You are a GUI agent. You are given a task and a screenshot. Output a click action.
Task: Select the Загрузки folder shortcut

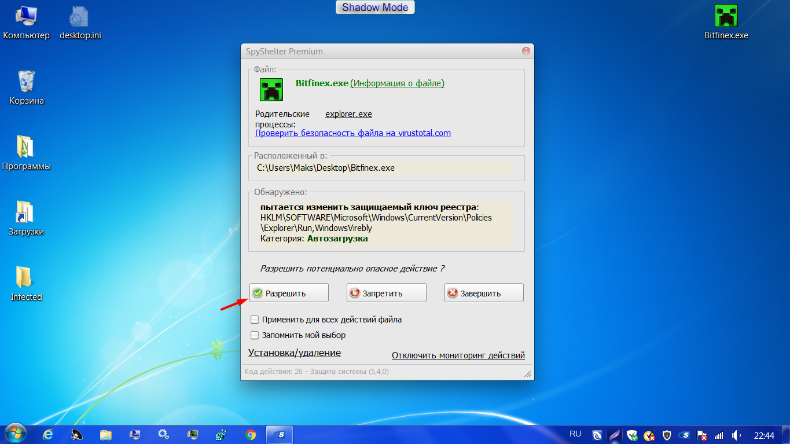(x=27, y=218)
